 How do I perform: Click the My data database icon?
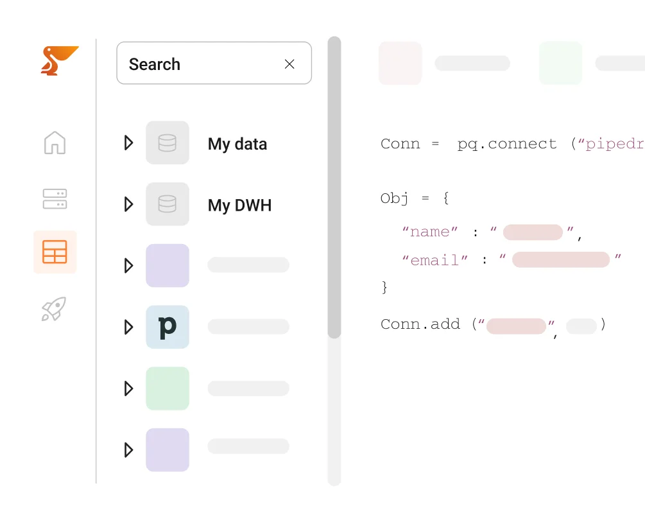coord(168,143)
